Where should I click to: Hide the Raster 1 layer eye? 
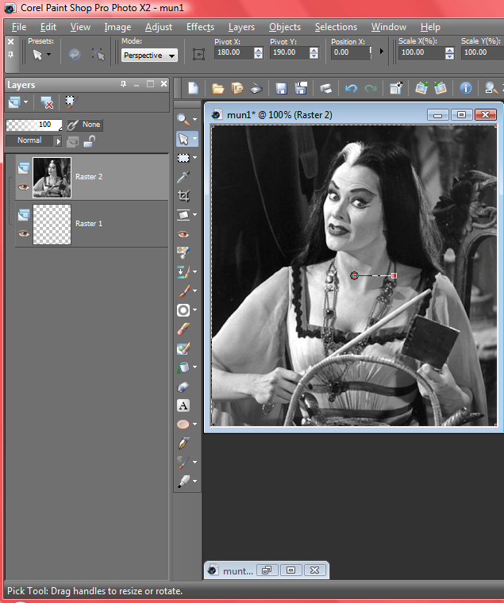click(x=24, y=233)
